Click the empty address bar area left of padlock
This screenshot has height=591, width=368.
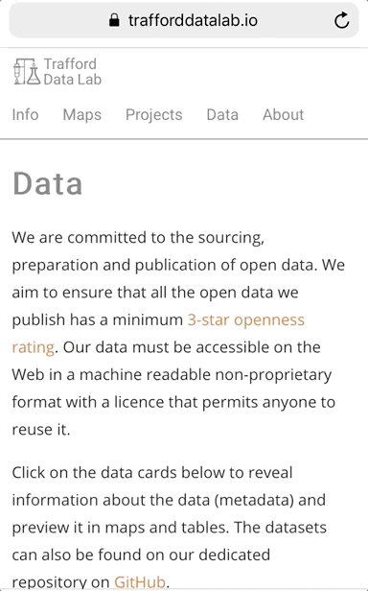coord(57,20)
